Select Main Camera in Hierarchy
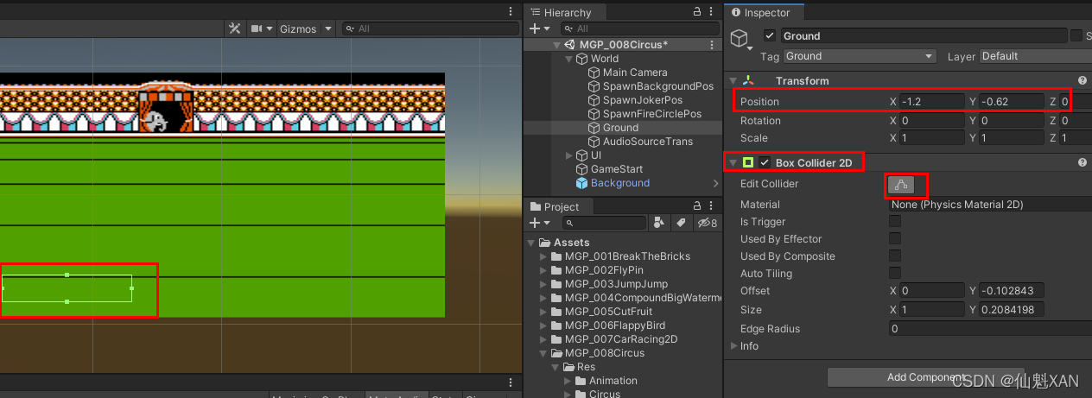The height and width of the screenshot is (398, 1092). [x=635, y=73]
